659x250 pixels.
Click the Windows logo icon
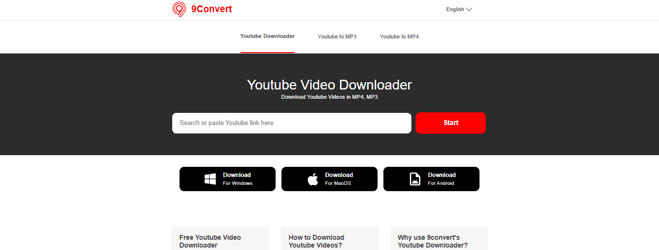point(210,179)
